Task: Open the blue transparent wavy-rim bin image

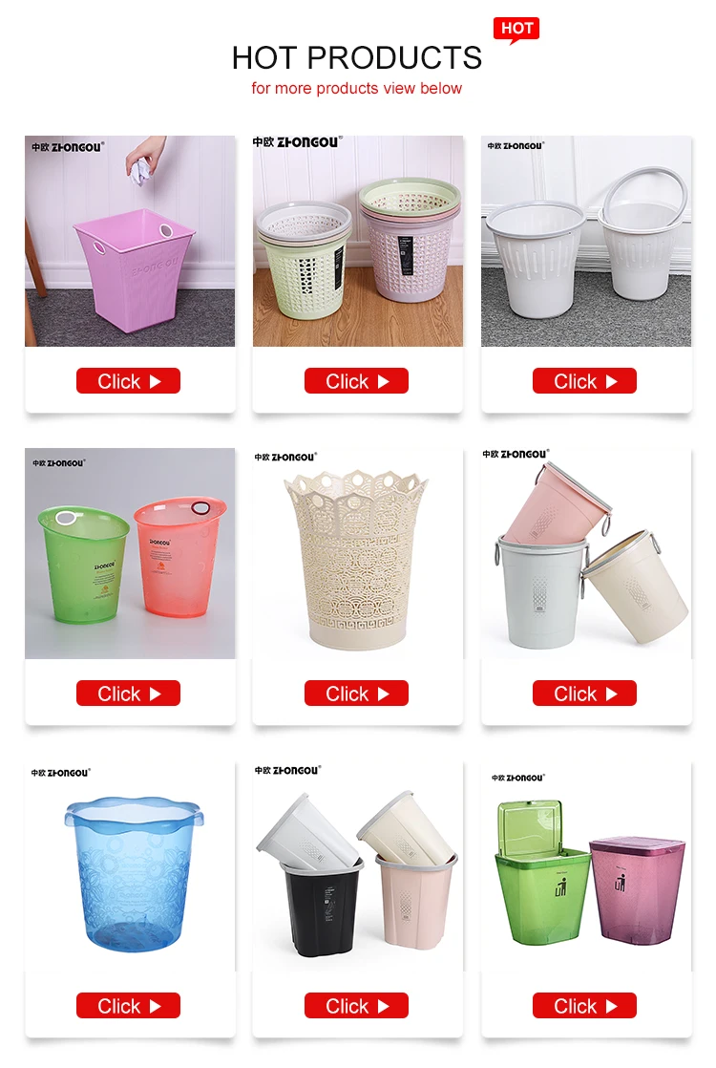Action: (x=130, y=866)
